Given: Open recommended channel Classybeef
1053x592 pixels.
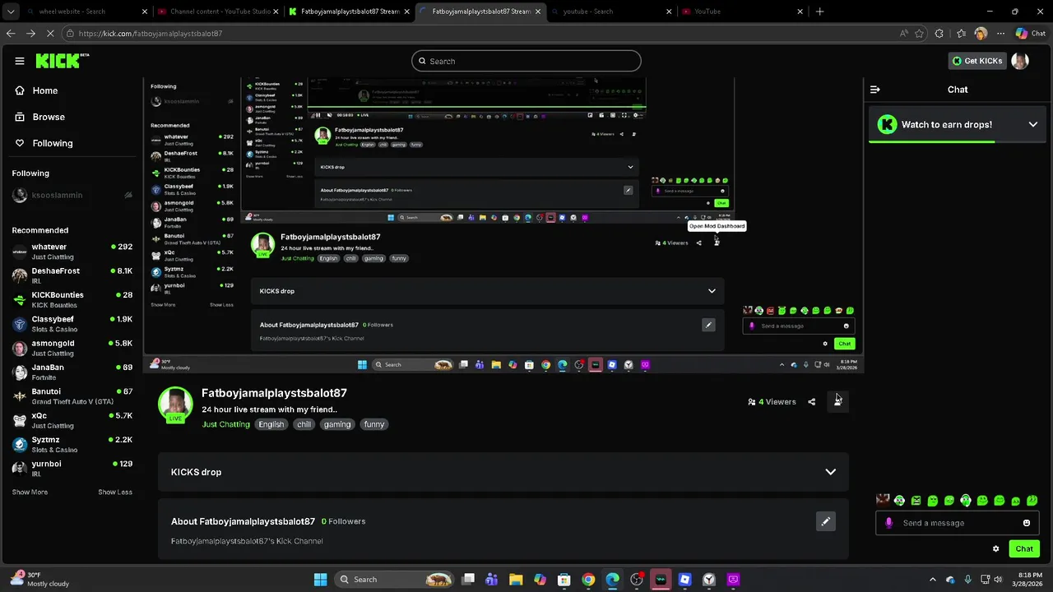Looking at the screenshot, I should tap(72, 324).
